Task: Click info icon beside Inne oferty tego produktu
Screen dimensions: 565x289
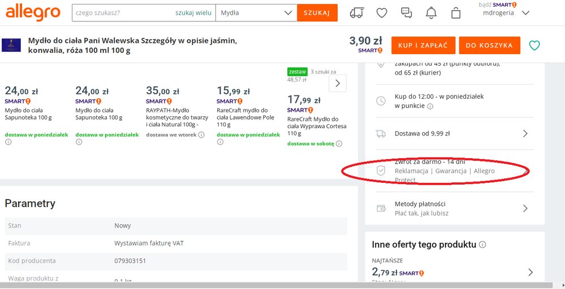Action: (482, 245)
